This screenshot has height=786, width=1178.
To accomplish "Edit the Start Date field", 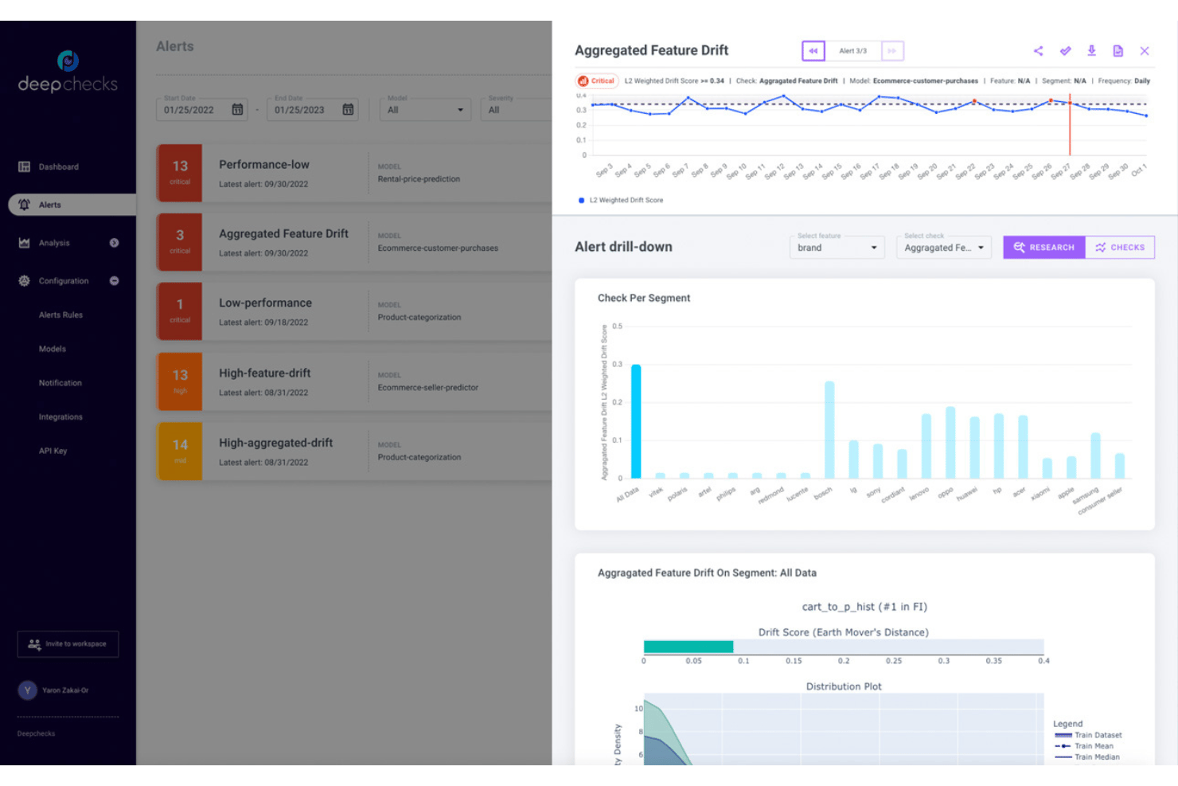I will [x=202, y=109].
